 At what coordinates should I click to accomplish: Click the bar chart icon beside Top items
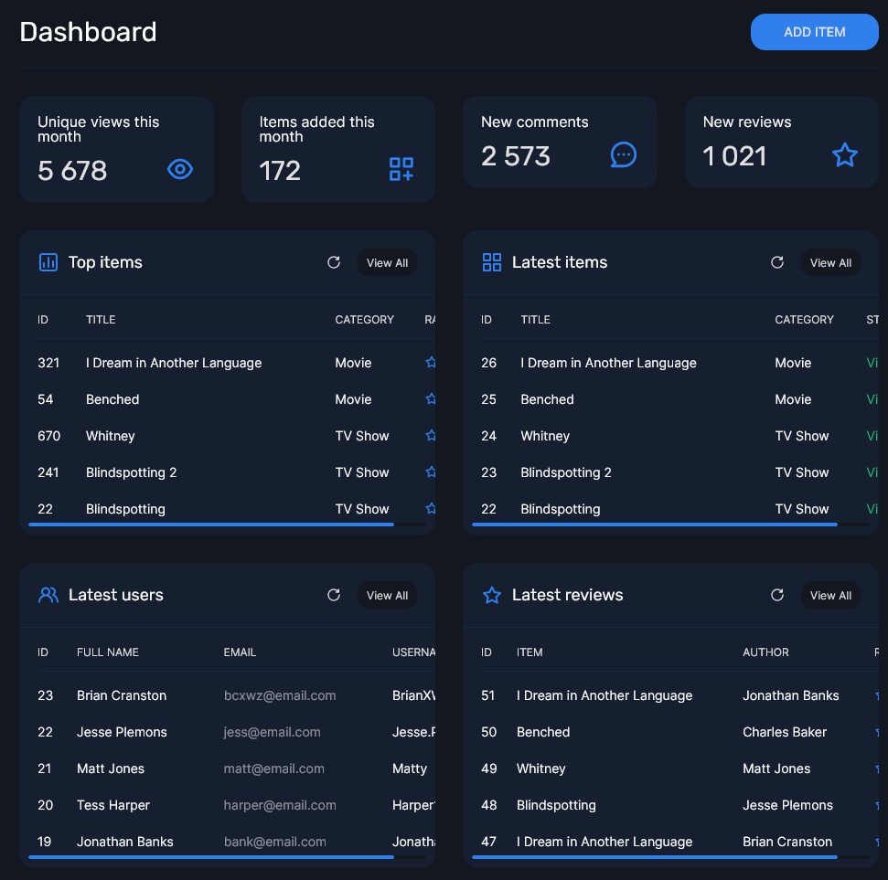coord(48,262)
